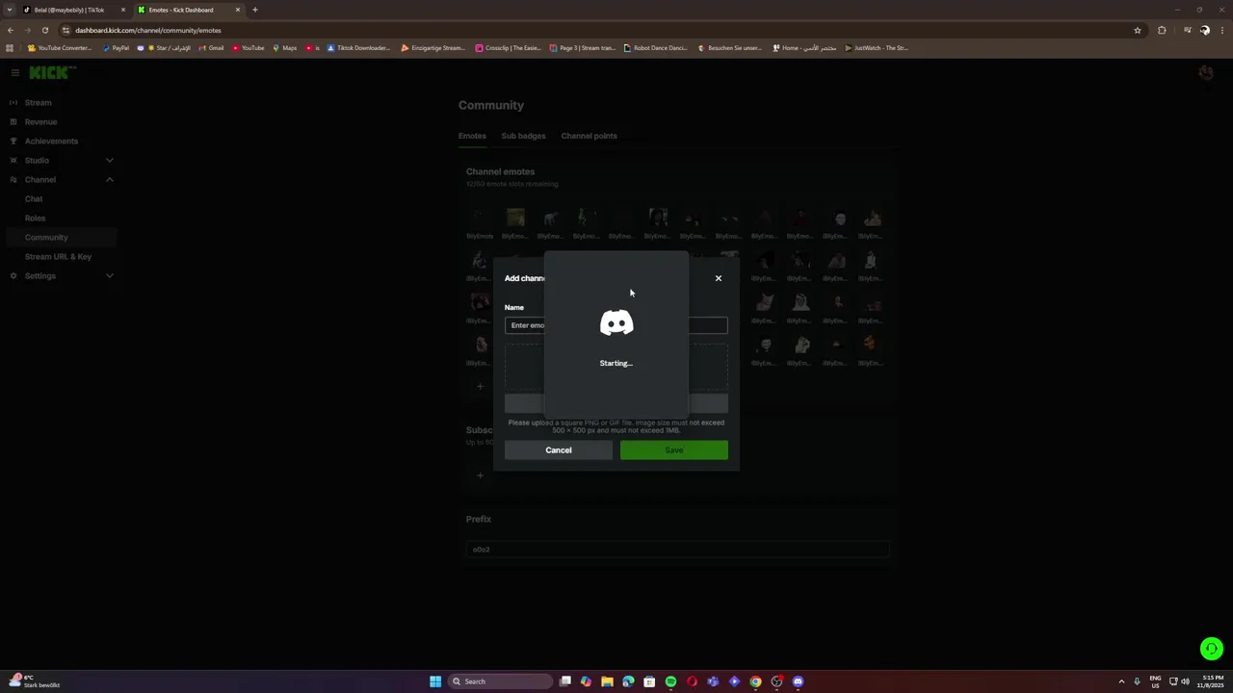This screenshot has height=693, width=1233.
Task: Open the green help chat bubble
Action: [1212, 649]
